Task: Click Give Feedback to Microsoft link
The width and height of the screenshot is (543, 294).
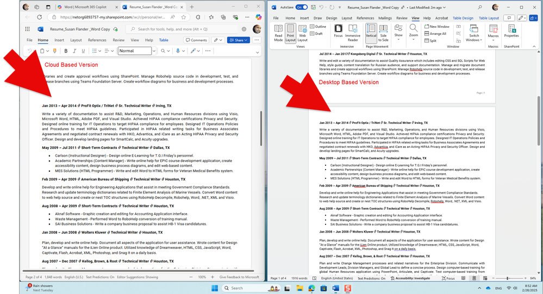Action: [239, 277]
